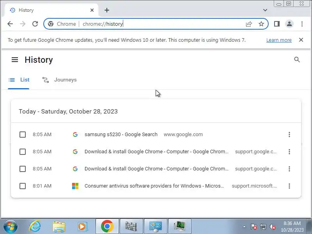The width and height of the screenshot is (312, 234).
Task: Open first Download & install Google Chrome entry
Action: pyautogui.click(x=156, y=152)
